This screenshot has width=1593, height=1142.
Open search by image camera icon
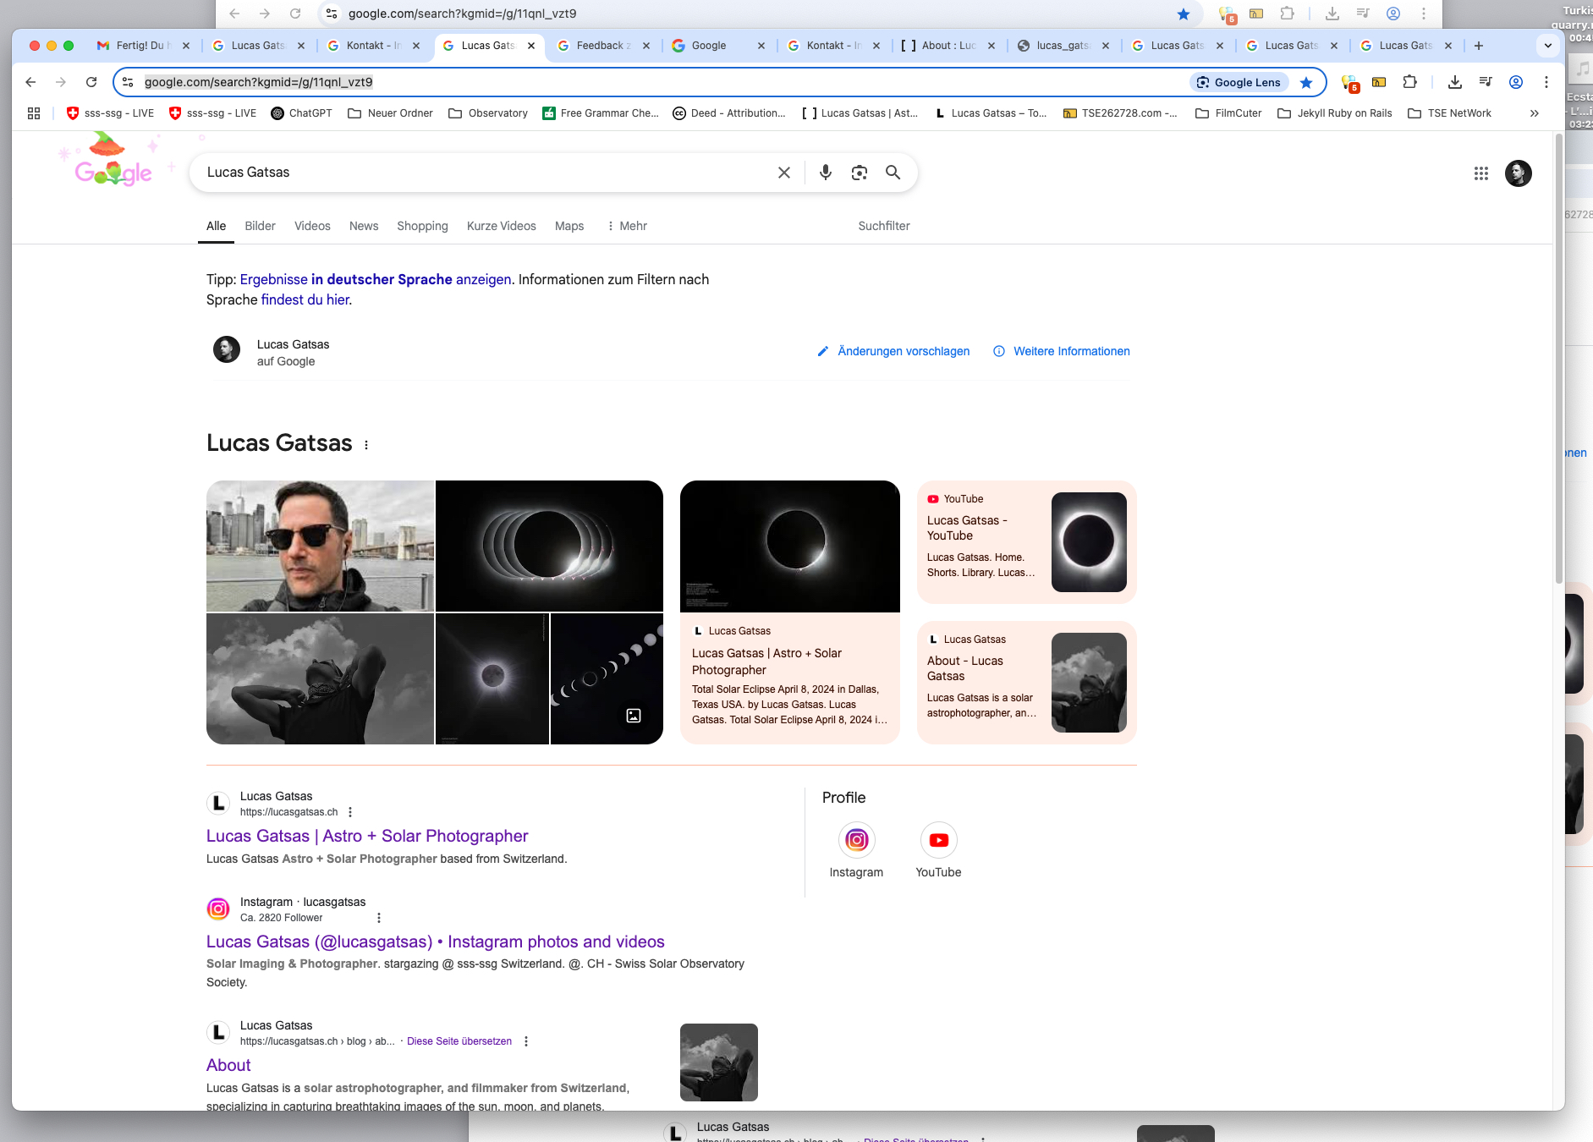coord(860,173)
